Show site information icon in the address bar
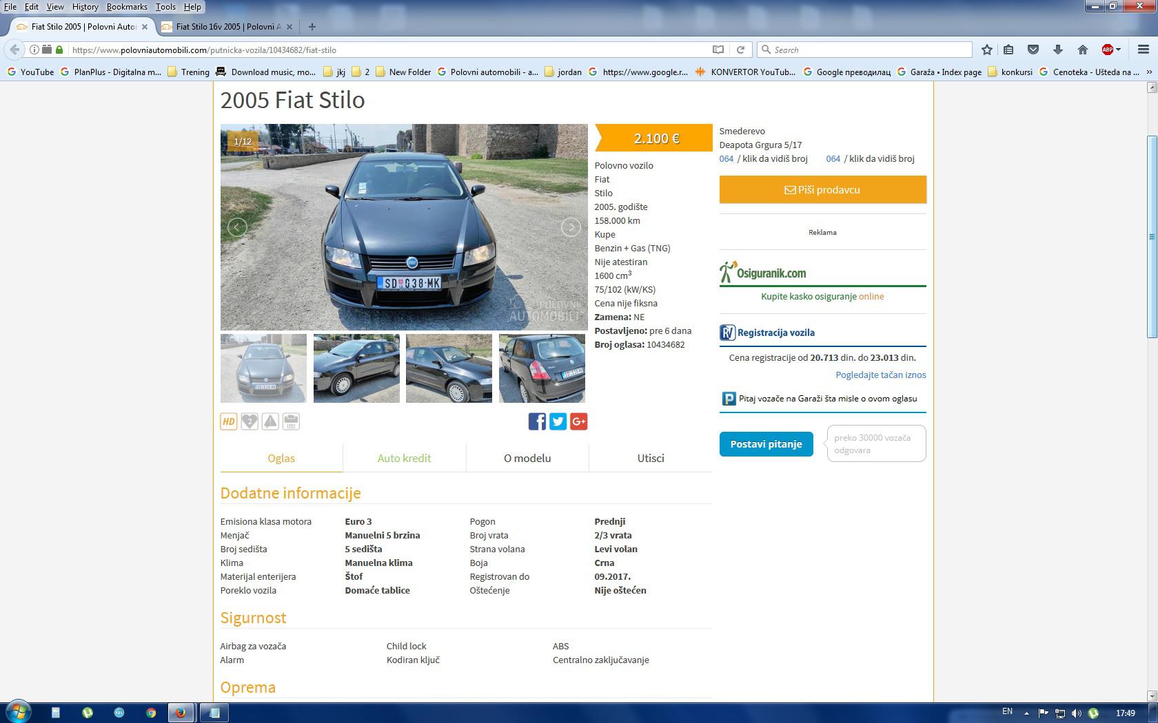The image size is (1158, 723). (34, 50)
